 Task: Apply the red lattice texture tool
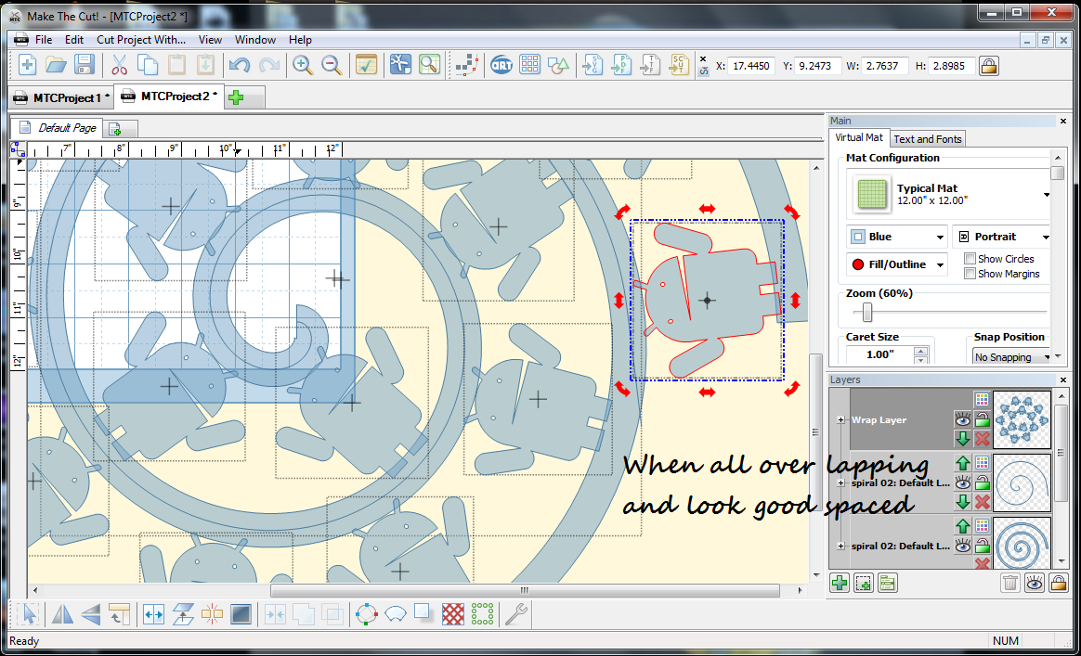coord(452,612)
